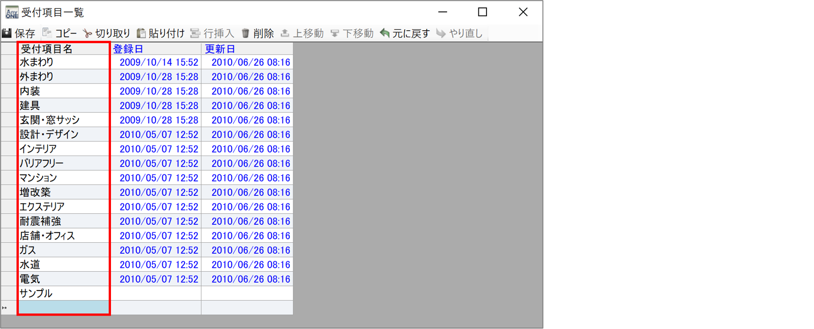This screenshot has height=329, width=814.
Task: Select the サンプル name cell
Action: coord(63,293)
